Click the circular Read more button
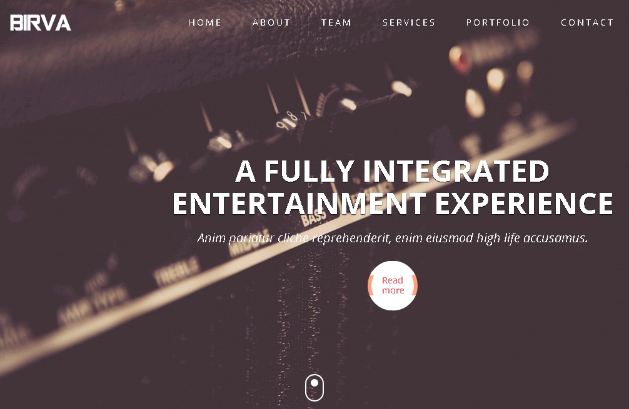 point(393,285)
